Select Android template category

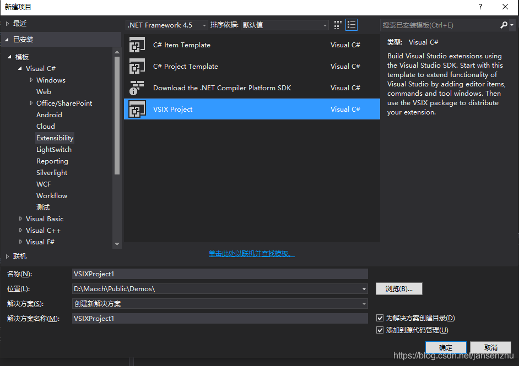click(x=49, y=114)
